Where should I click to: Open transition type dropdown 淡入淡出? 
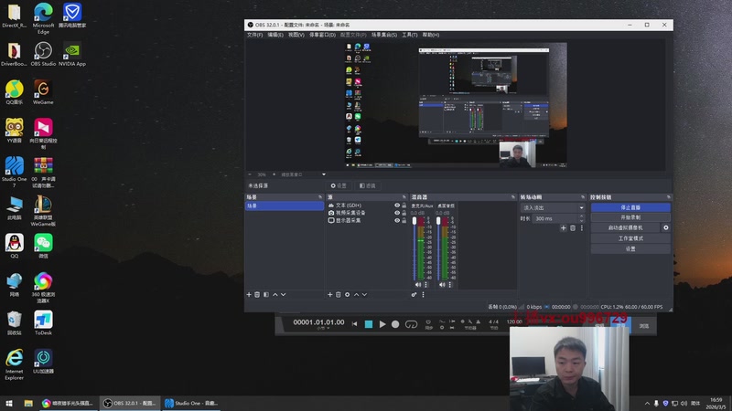pos(553,208)
